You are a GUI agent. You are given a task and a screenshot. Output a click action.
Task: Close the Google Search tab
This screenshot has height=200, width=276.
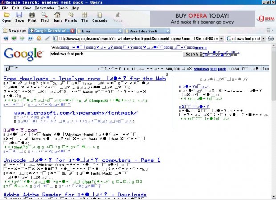(73, 31)
